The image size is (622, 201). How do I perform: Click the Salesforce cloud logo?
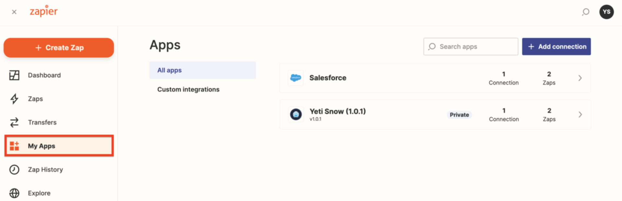point(296,78)
